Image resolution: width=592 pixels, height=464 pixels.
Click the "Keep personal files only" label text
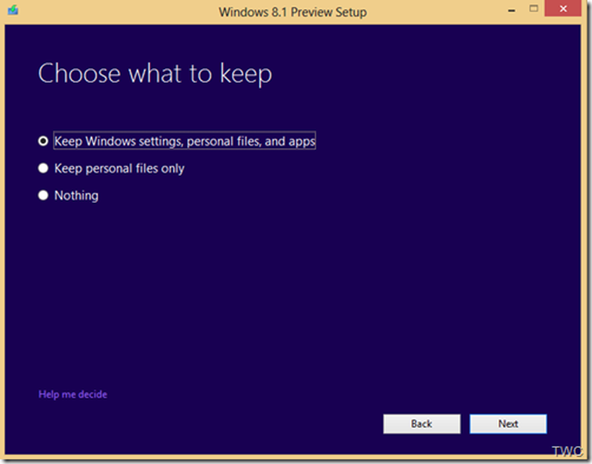[119, 168]
